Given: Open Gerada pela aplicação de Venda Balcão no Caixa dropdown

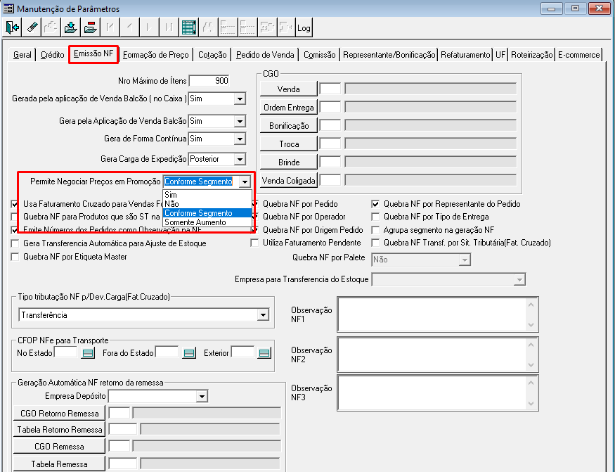Looking at the screenshot, I should click(240, 98).
